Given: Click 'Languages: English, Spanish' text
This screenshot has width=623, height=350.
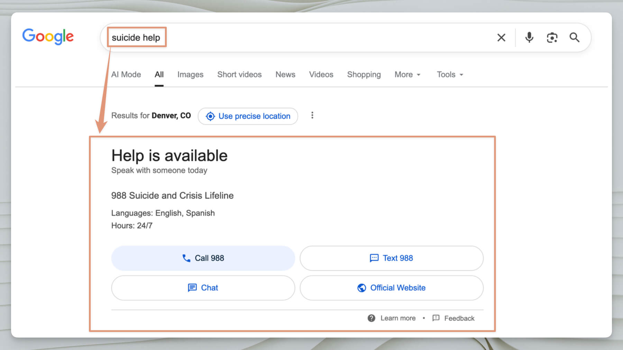Looking at the screenshot, I should 163,213.
